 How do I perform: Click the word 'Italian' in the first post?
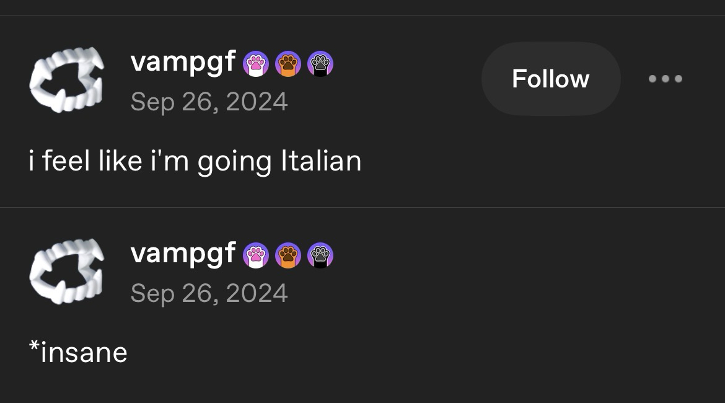point(321,161)
